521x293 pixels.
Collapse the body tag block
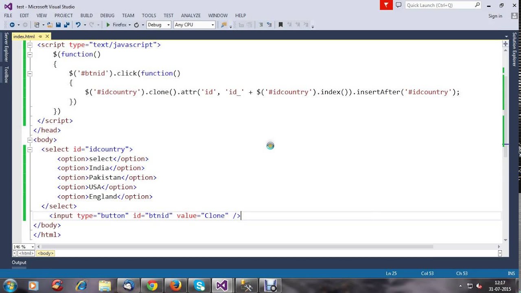tap(30, 140)
